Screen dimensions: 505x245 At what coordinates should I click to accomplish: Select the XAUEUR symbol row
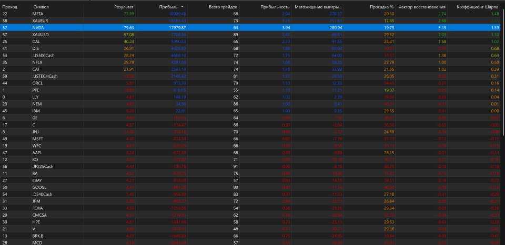(x=250, y=20)
